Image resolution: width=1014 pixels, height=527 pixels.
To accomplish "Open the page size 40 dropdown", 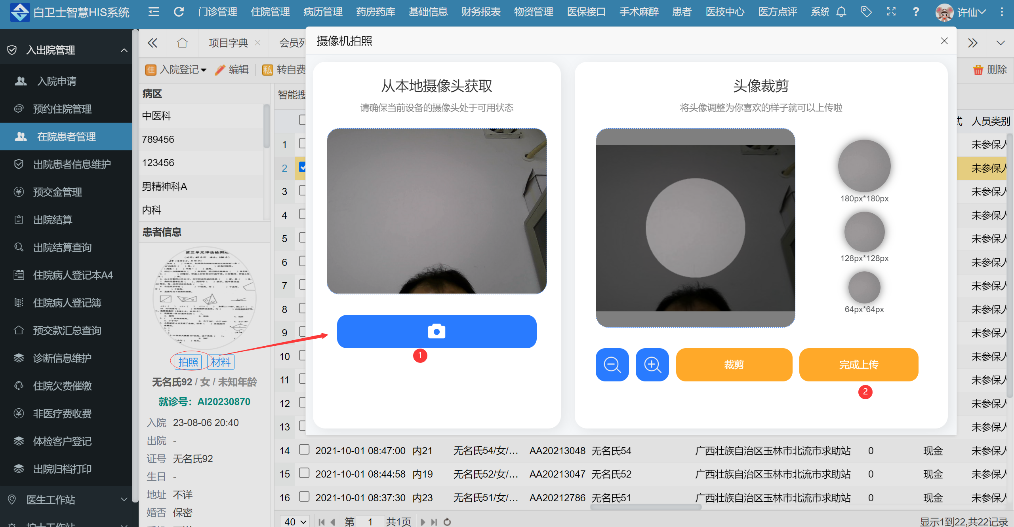I will (295, 522).
